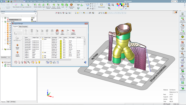Choose the Taper tool
The width and height of the screenshot is (186, 105).
pyautogui.click(x=44, y=6)
